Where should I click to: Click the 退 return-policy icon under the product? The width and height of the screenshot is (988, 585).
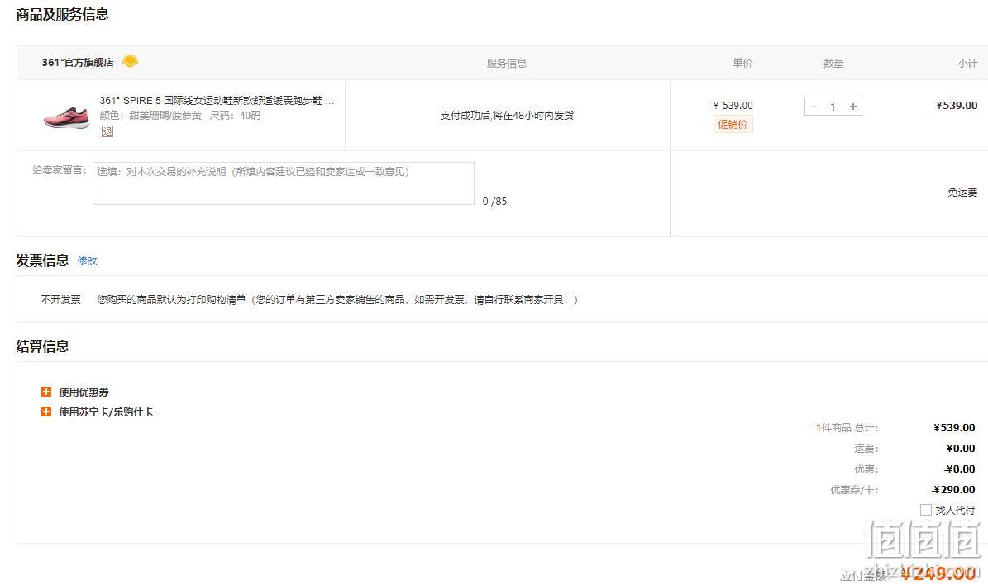pos(107,131)
